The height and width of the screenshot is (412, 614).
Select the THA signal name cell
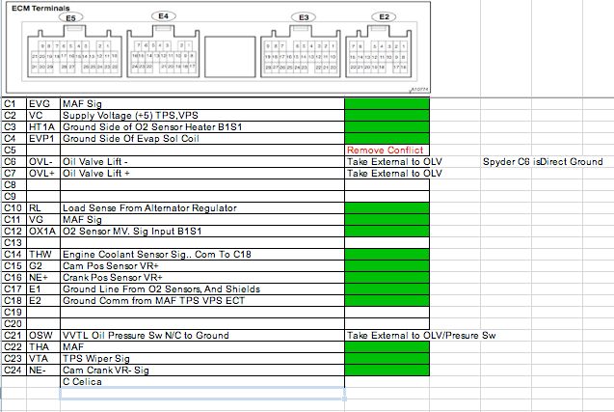point(43,346)
